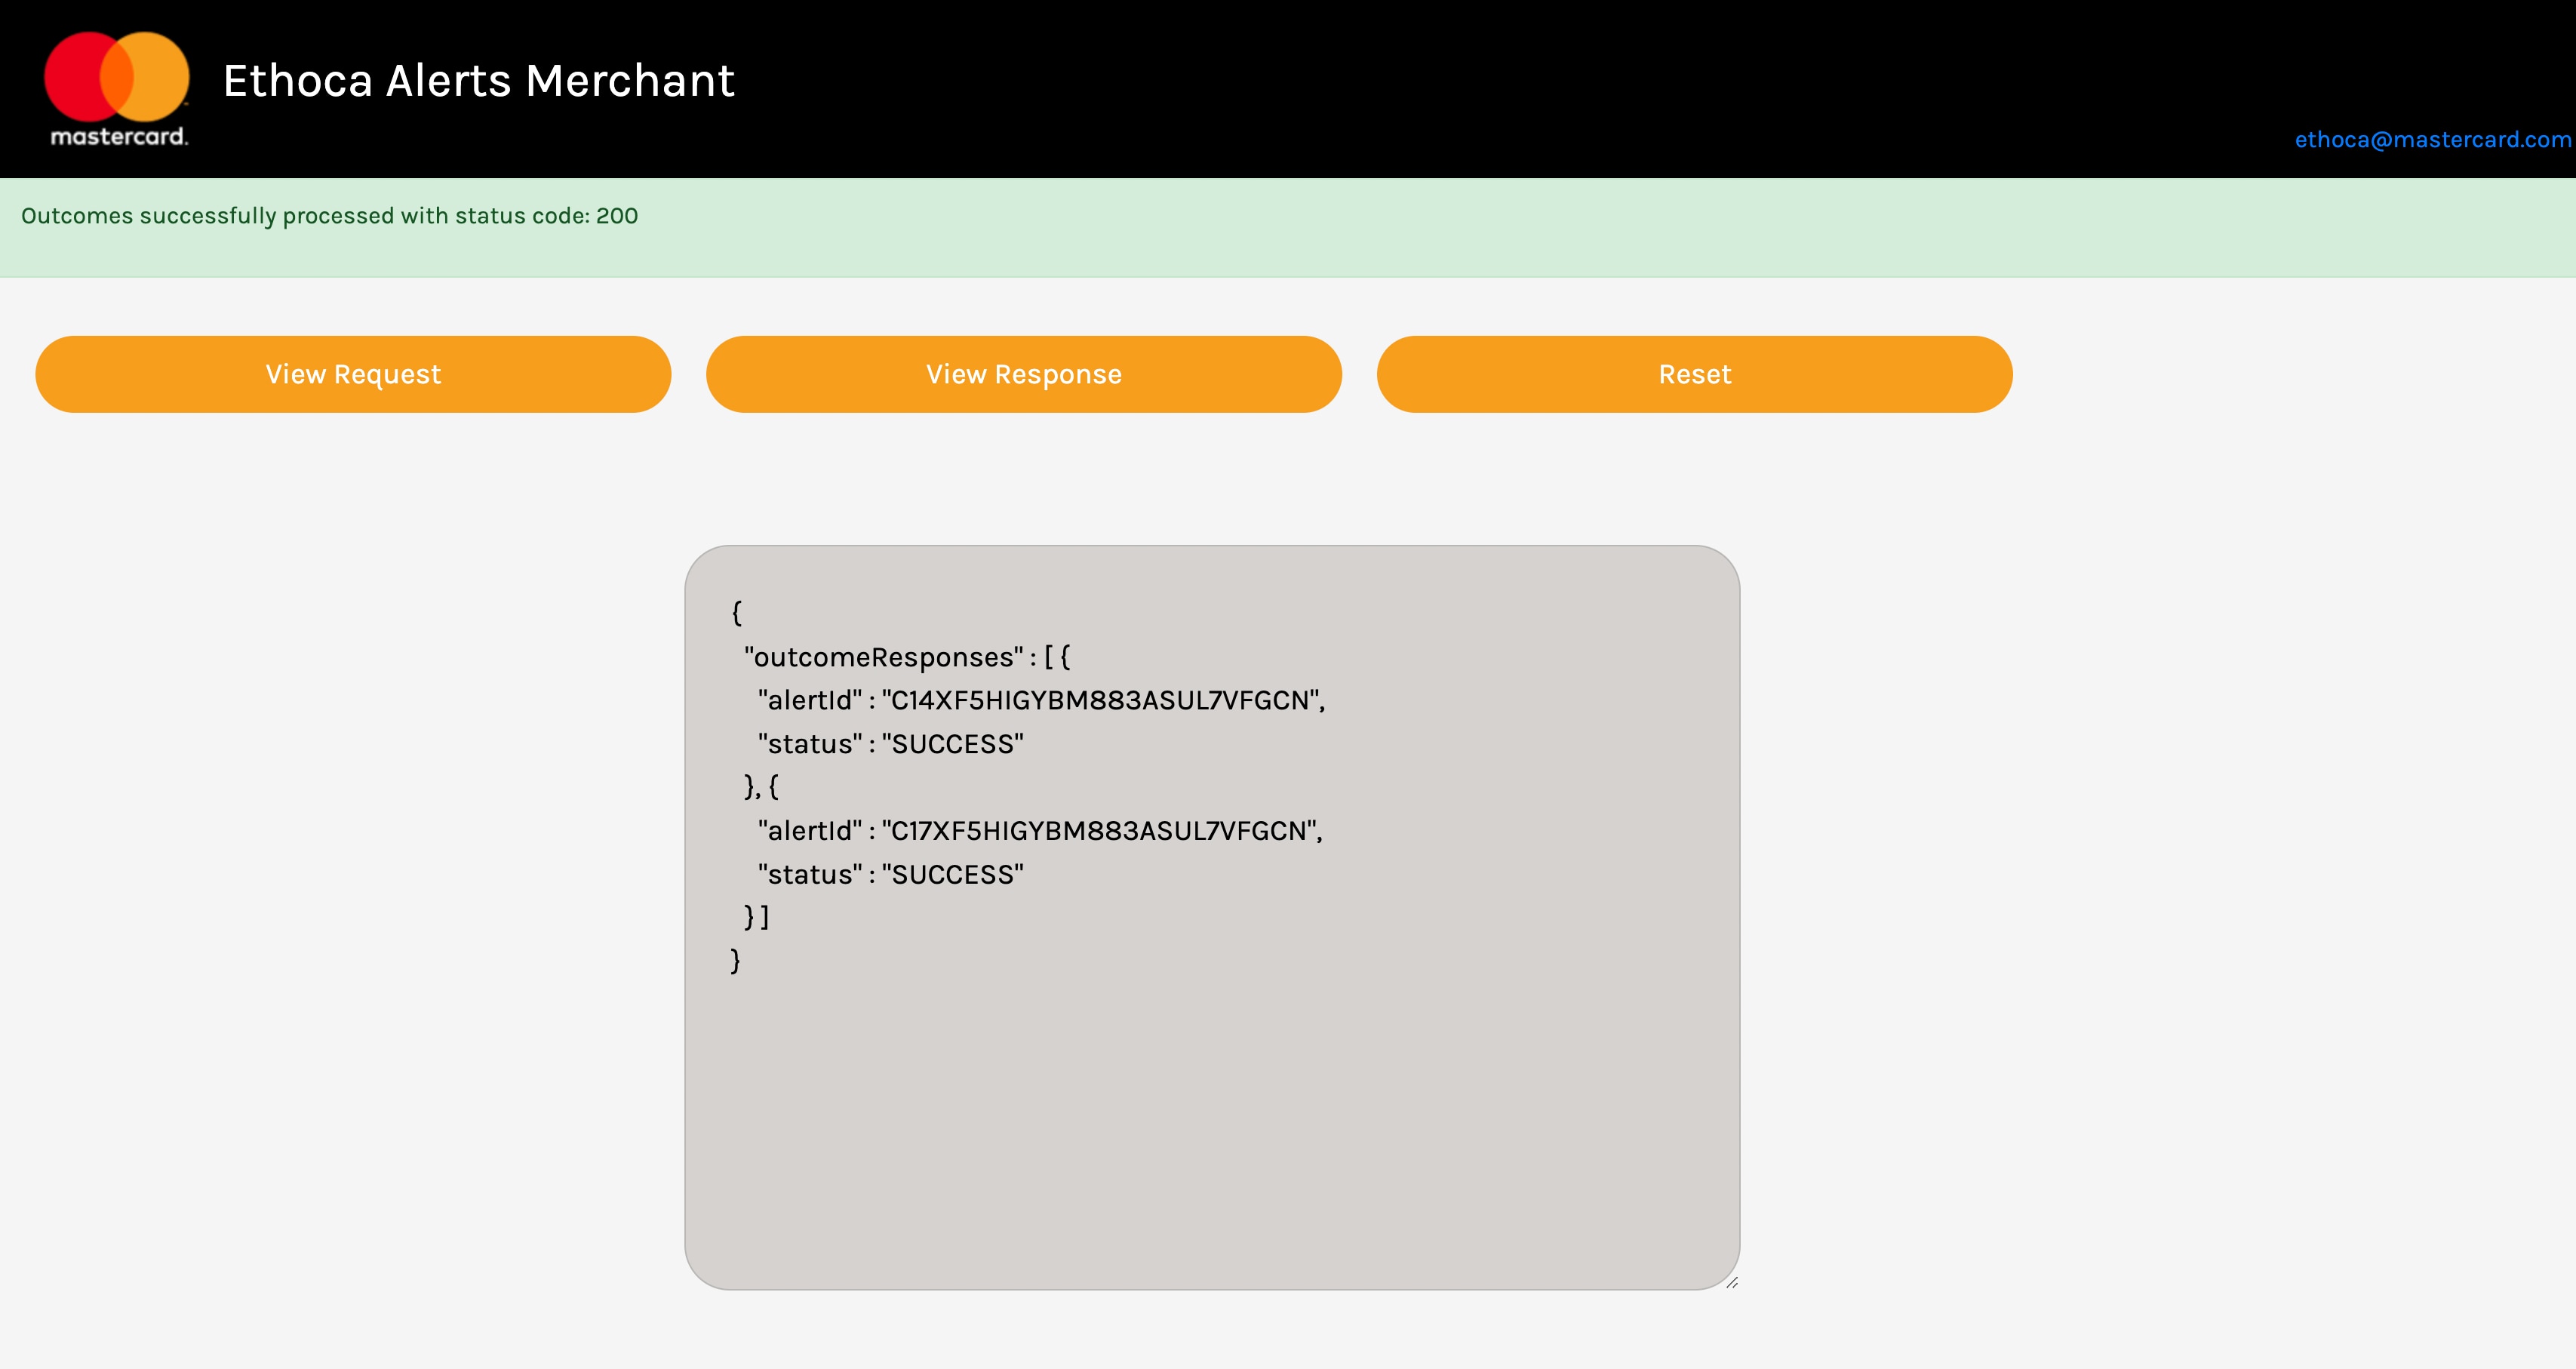Click the '} ]' array closing line
The height and width of the screenshot is (1369, 2576).
pyautogui.click(x=756, y=917)
